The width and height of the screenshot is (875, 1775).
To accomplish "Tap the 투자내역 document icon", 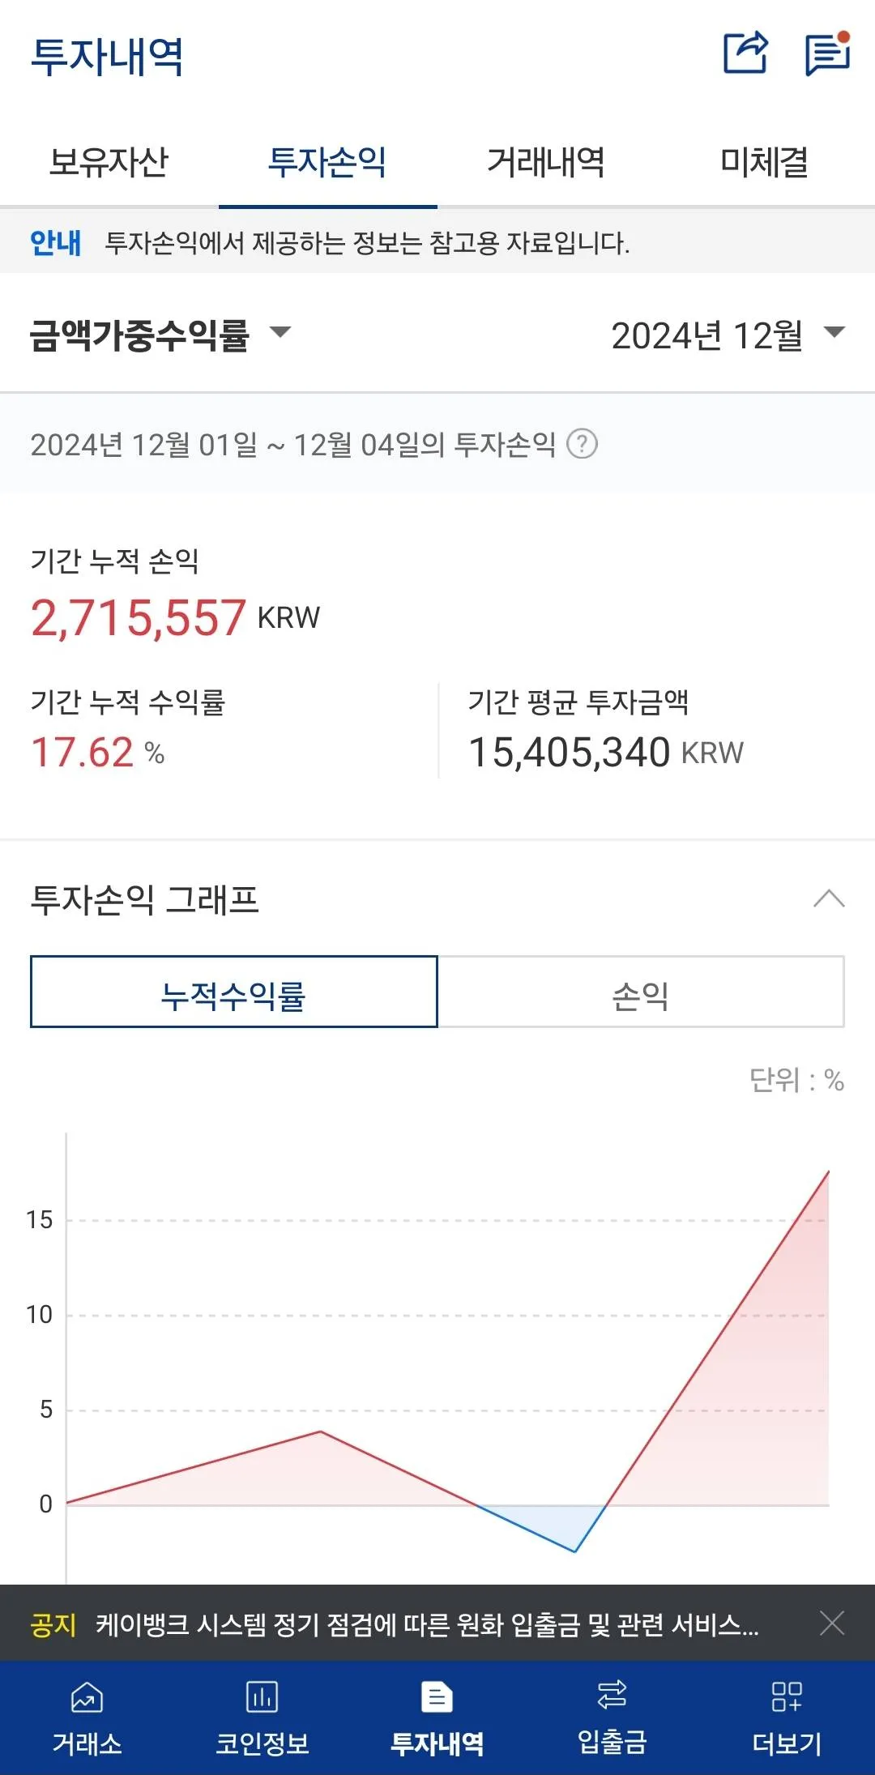I will [x=437, y=1696].
